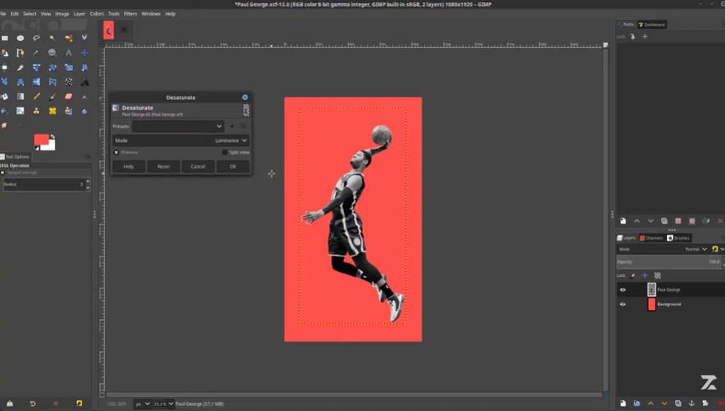Image resolution: width=725 pixels, height=411 pixels.
Task: Activate the Move tool
Action: pos(85,53)
